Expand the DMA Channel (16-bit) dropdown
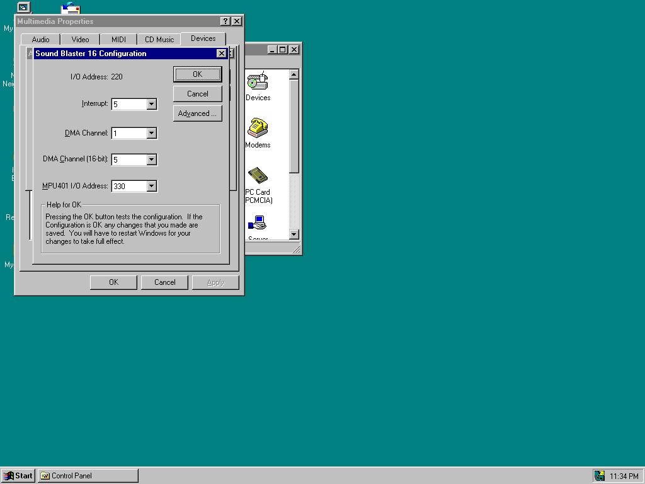Image resolution: width=645 pixels, height=484 pixels. point(151,159)
